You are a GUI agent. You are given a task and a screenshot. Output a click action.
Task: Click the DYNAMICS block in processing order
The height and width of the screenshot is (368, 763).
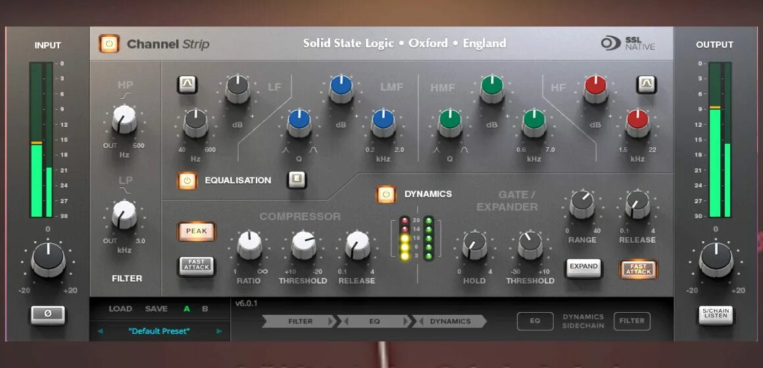450,321
